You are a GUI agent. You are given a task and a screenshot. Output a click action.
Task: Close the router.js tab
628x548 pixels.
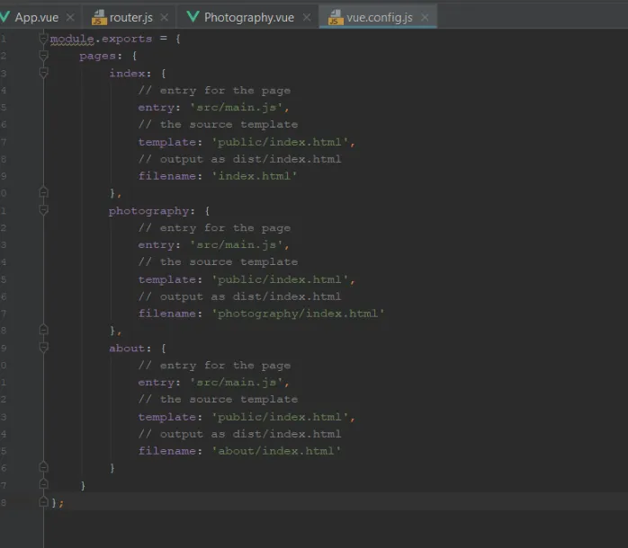(165, 17)
